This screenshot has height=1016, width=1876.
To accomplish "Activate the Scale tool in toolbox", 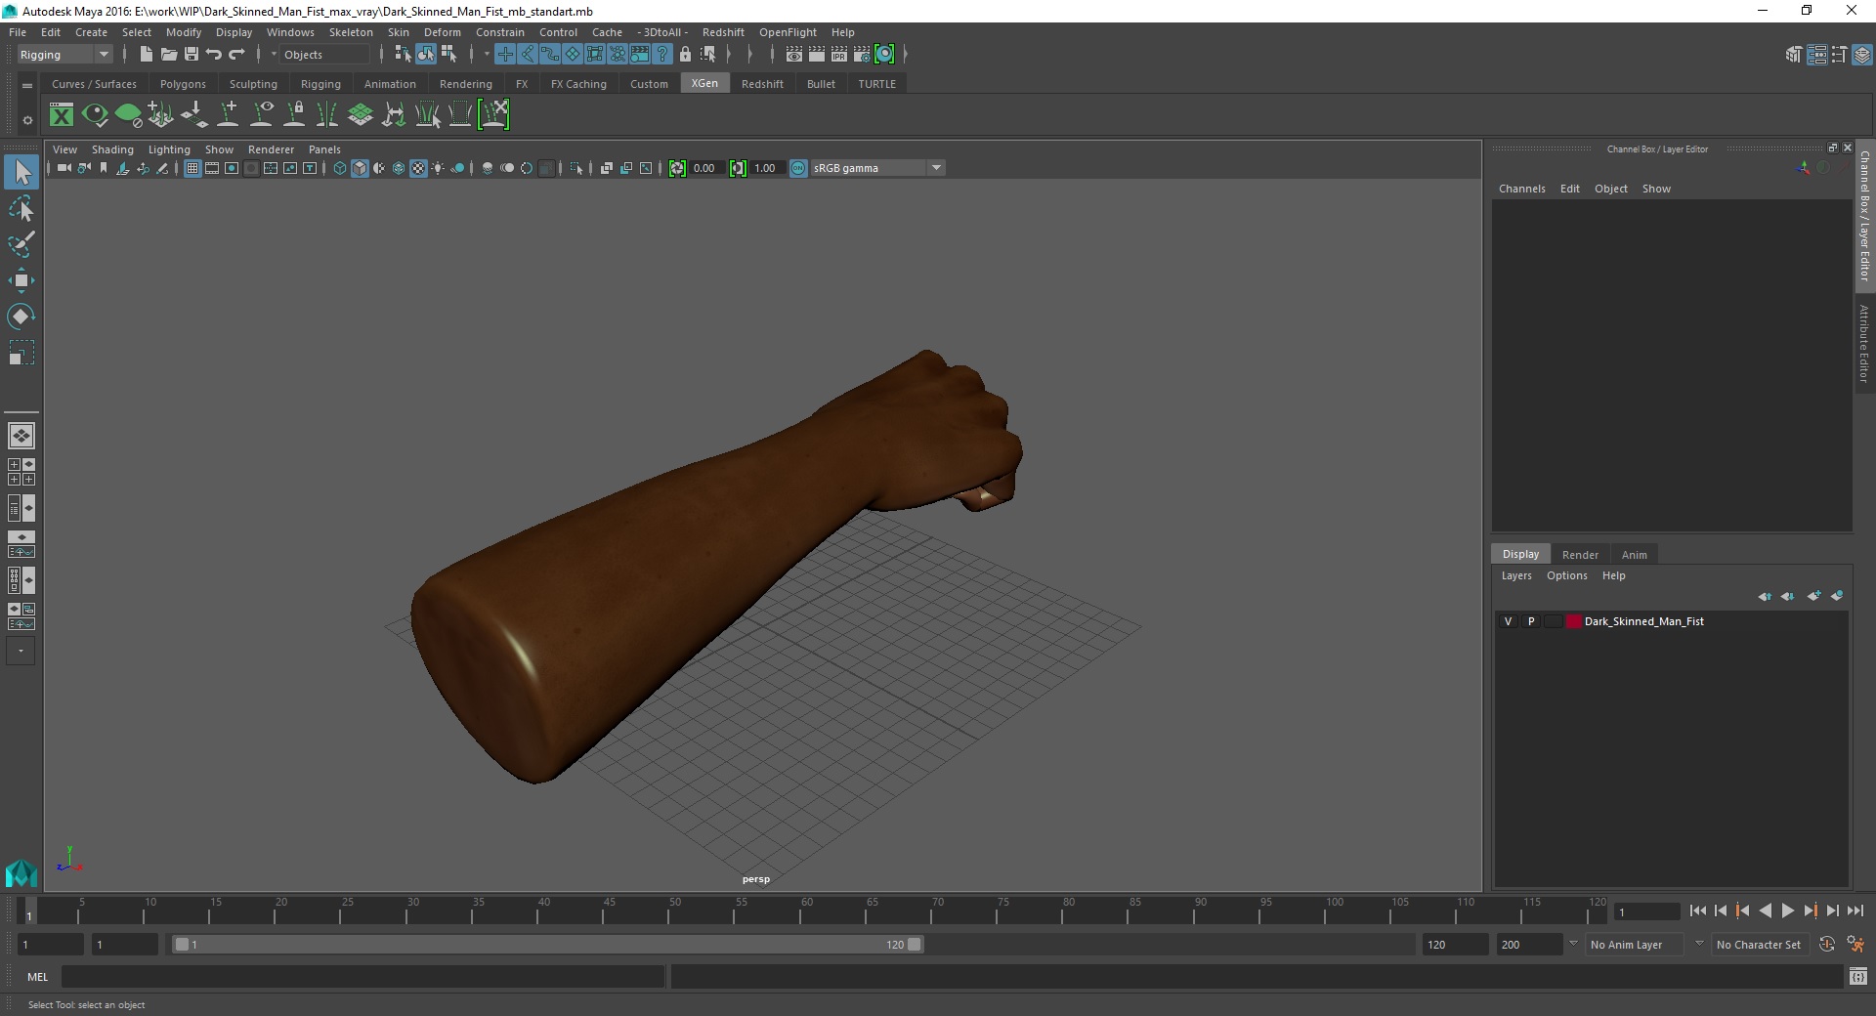I will pyautogui.click(x=21, y=353).
